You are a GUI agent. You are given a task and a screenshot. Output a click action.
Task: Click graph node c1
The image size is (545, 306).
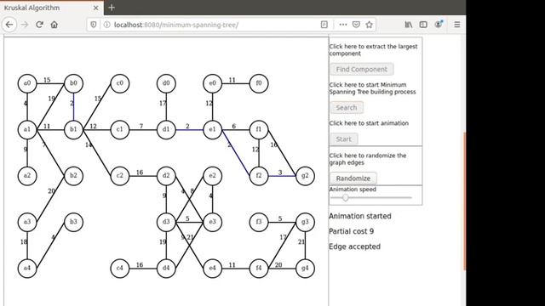(119, 129)
